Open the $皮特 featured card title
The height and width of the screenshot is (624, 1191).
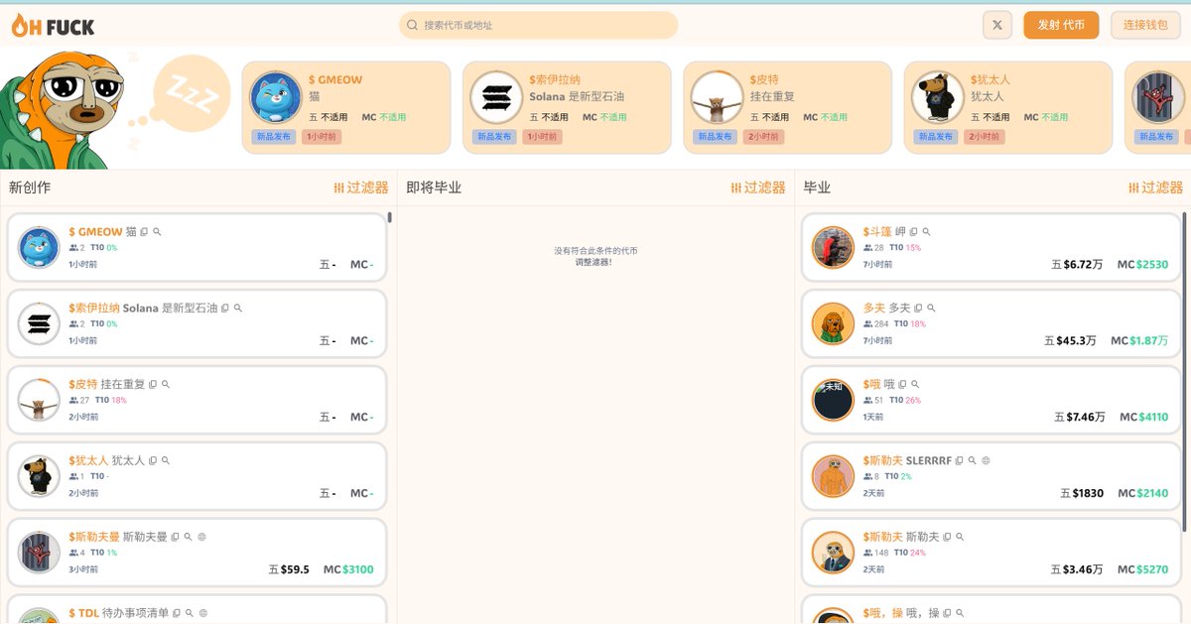pyautogui.click(x=764, y=79)
